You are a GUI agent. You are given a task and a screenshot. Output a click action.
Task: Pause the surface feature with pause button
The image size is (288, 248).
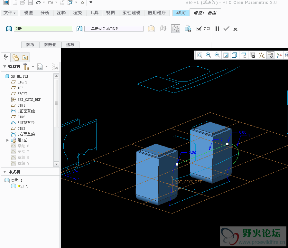click(217, 29)
